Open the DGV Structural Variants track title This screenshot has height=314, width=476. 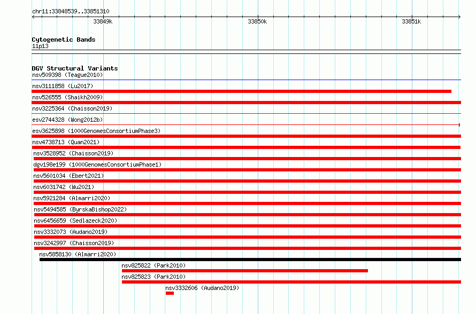(75, 68)
